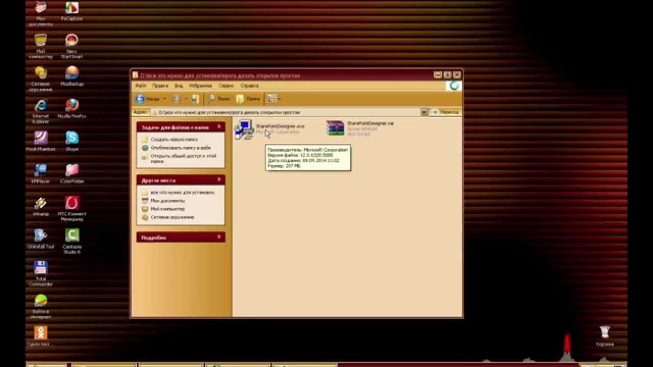Click the Total Commander desktop icon
653x367 pixels.
pos(40,274)
